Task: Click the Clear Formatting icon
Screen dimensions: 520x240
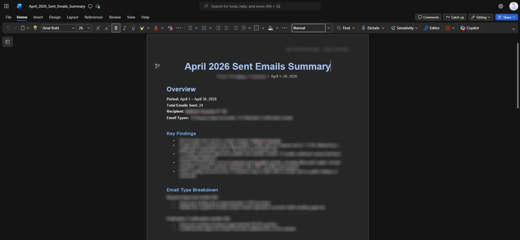Action: [x=170, y=28]
